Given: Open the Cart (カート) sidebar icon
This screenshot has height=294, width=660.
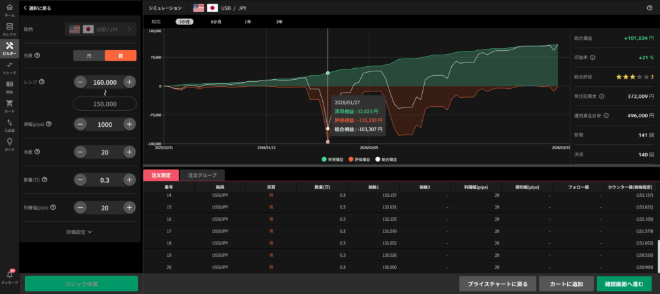Looking at the screenshot, I should point(9,106).
